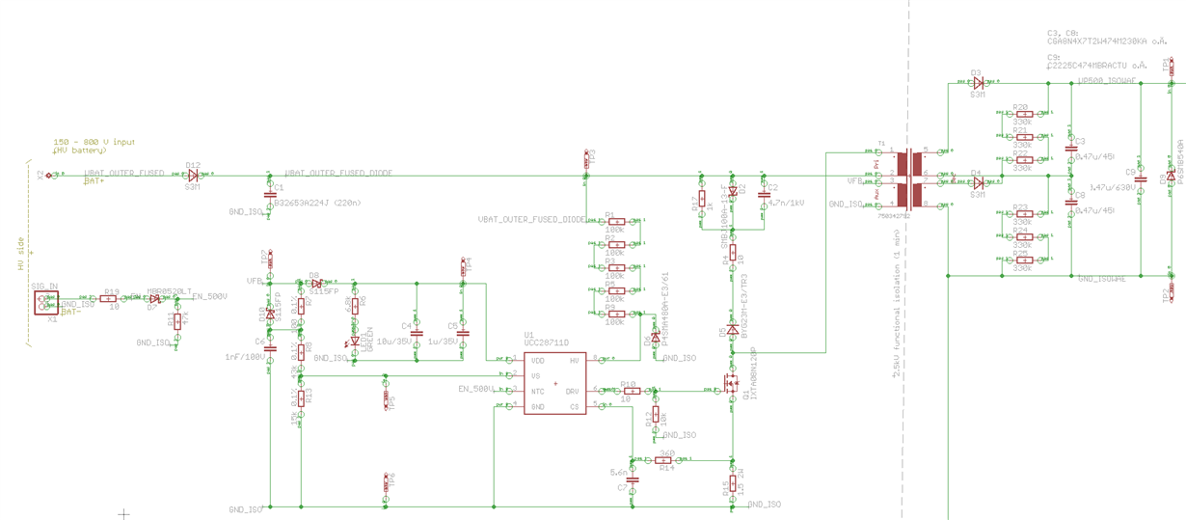
Task: Click gate resistor R10 at DRV output
Action: tap(633, 391)
